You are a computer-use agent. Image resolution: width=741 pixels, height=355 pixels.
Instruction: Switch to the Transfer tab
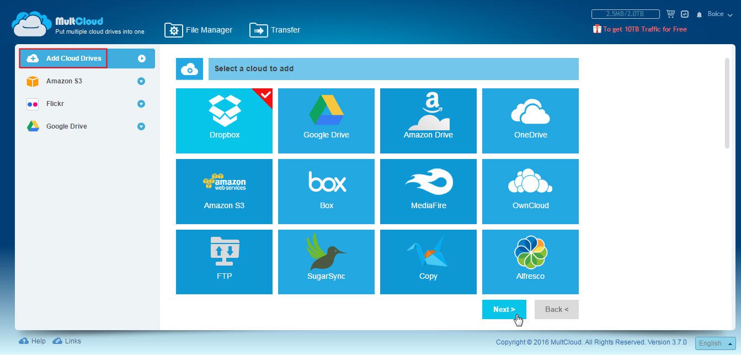pos(275,30)
